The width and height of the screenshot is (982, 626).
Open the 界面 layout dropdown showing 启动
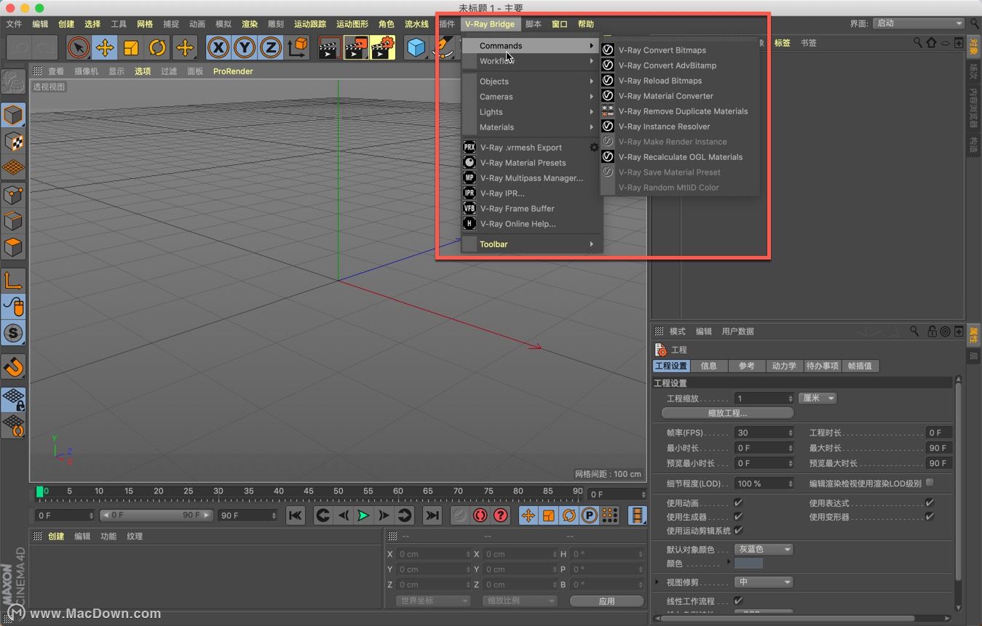click(x=919, y=23)
